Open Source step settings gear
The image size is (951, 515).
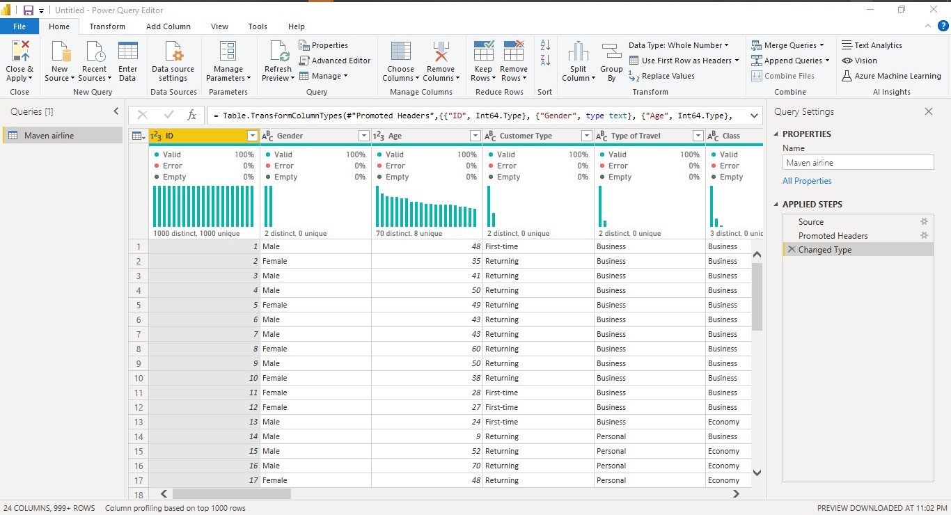click(x=924, y=221)
